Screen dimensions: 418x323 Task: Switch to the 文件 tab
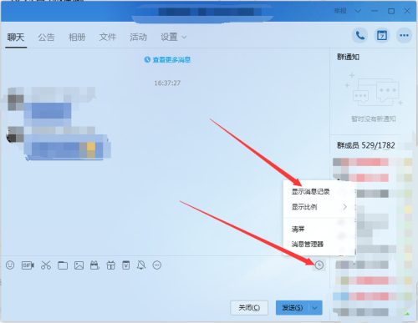pyautogui.click(x=108, y=38)
